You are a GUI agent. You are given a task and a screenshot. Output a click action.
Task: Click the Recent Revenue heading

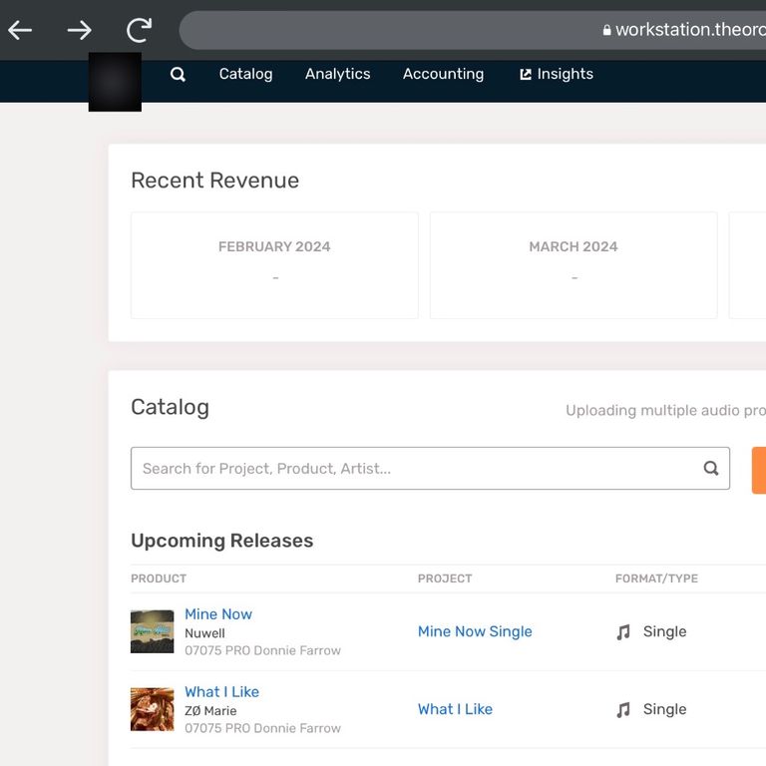click(215, 181)
